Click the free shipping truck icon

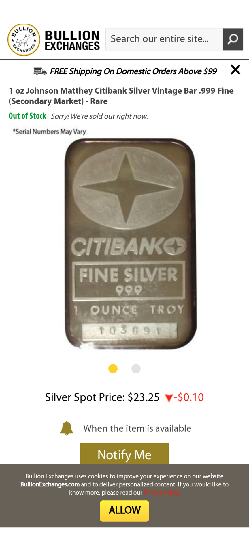point(40,71)
